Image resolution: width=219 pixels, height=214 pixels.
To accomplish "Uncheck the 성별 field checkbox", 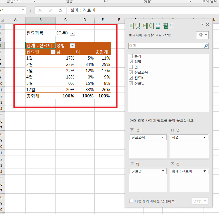I will (131, 62).
